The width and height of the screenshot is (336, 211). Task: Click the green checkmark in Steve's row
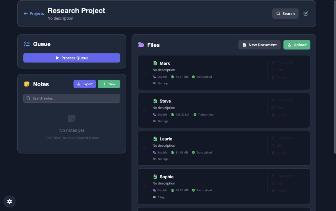(x=195, y=115)
